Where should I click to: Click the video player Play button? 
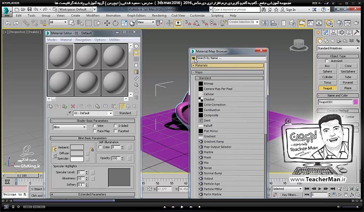point(182,207)
